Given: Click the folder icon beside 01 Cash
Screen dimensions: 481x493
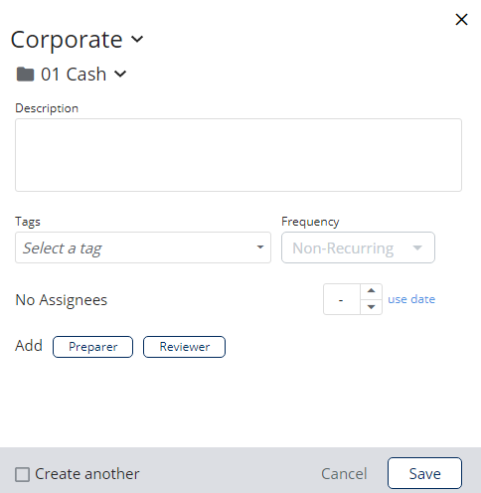Looking at the screenshot, I should [x=25, y=74].
